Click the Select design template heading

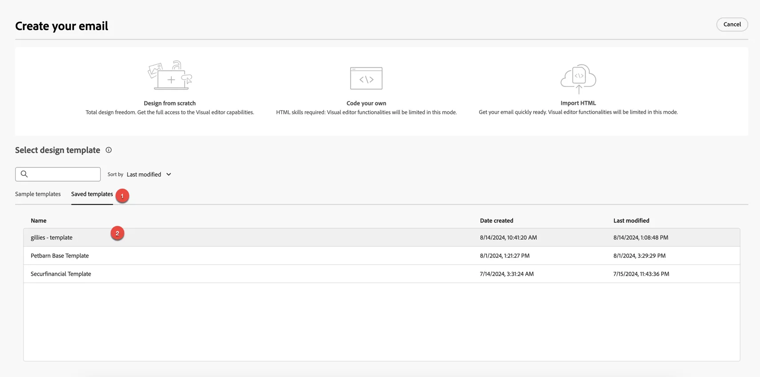click(58, 150)
